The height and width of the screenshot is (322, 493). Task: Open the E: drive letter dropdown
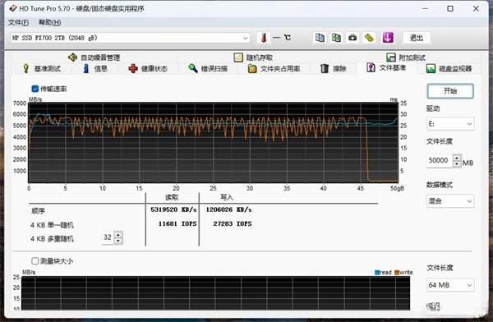[x=450, y=123]
